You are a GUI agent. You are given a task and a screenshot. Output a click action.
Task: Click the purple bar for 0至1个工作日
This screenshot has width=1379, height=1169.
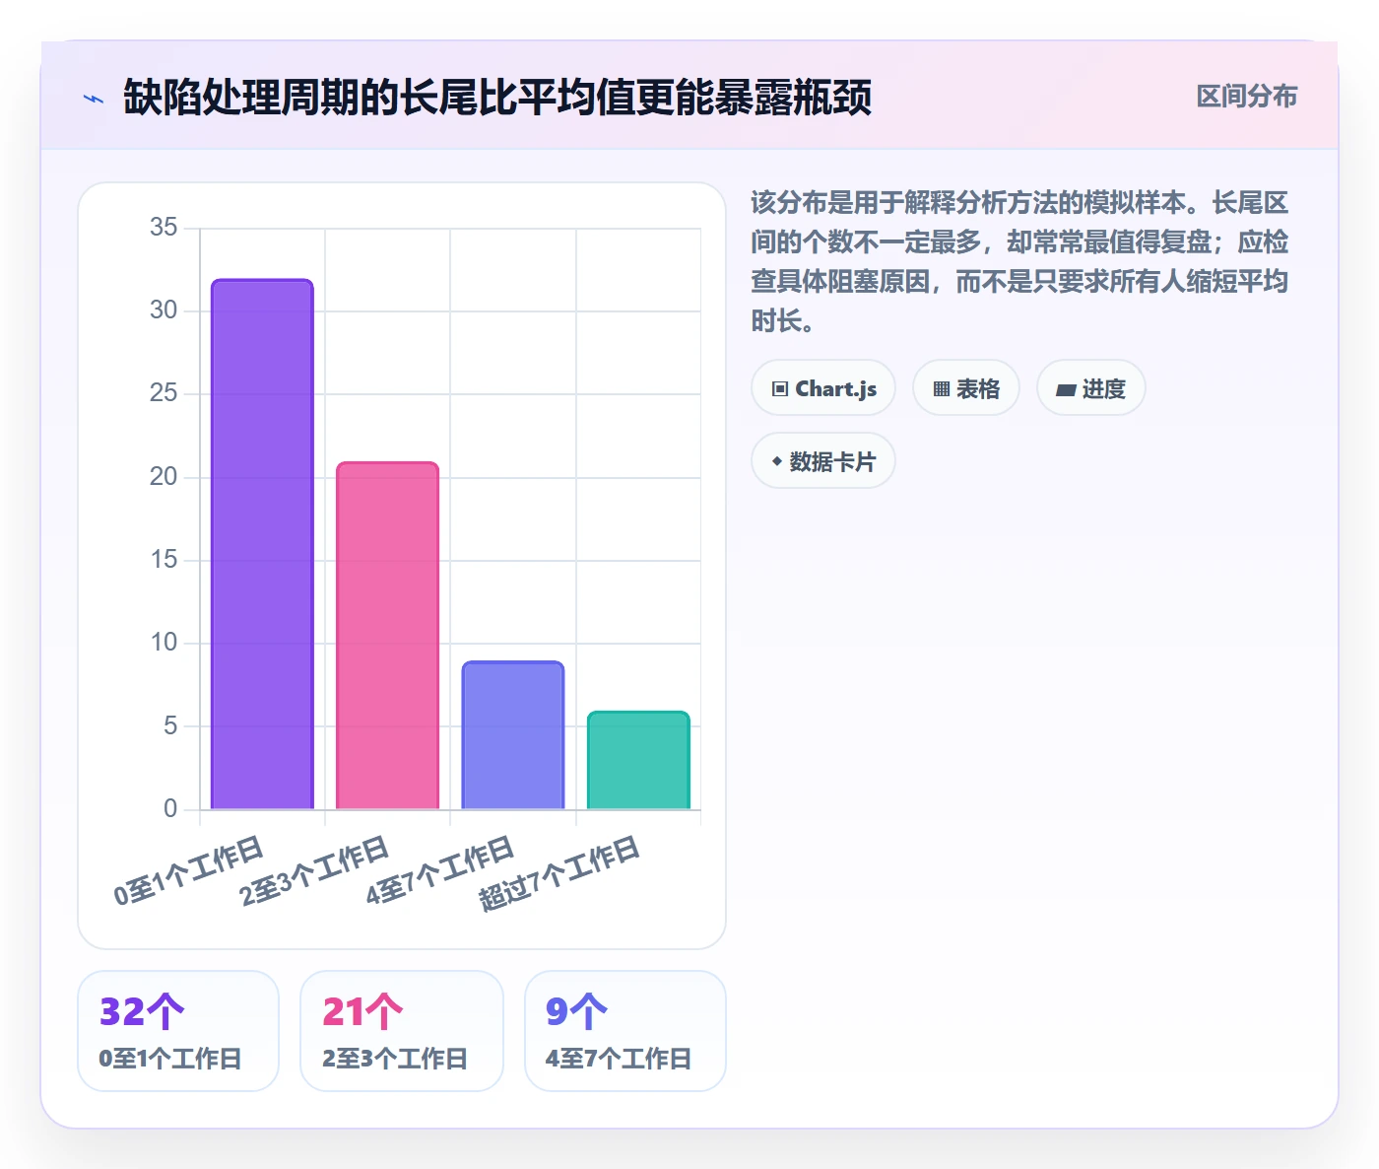coord(262,544)
